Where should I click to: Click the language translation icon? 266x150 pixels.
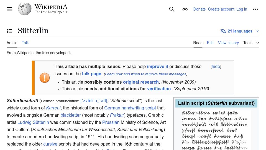point(223,31)
